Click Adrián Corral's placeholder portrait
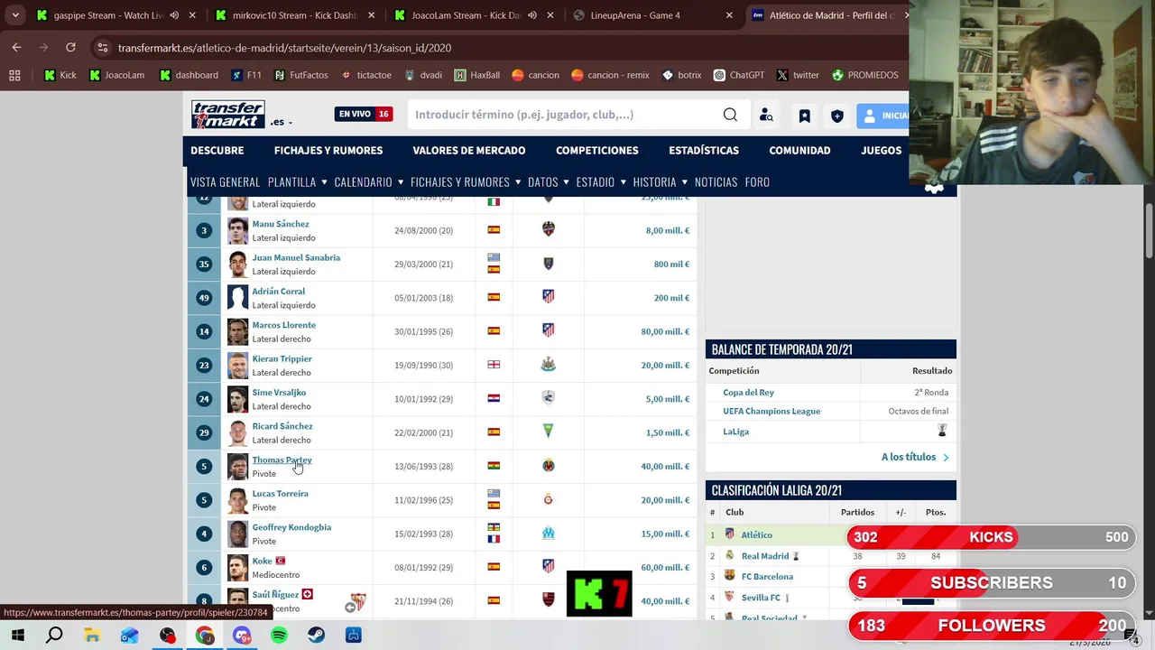This screenshot has height=650, width=1155. click(x=237, y=298)
